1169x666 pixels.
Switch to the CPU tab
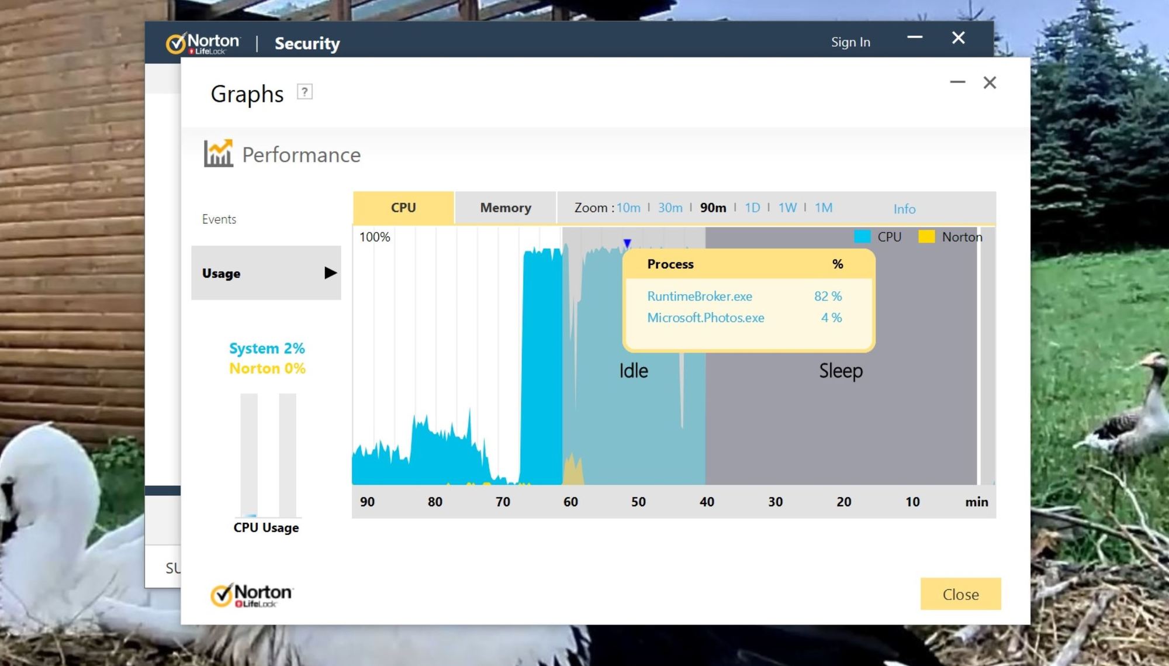click(403, 208)
